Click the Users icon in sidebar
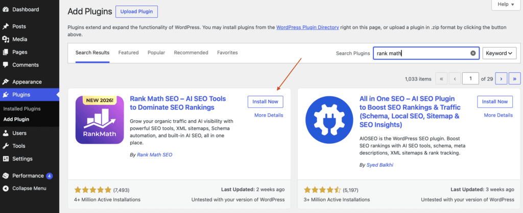Viewport: 523px width, 213px height. pyautogui.click(x=5, y=133)
